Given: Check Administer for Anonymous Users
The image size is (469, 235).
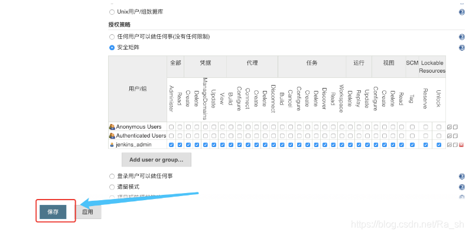Looking at the screenshot, I should (x=171, y=127).
